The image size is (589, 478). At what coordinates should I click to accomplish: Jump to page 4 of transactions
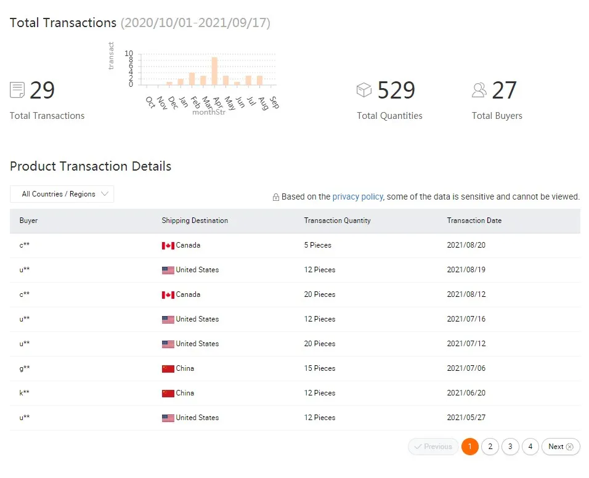(530, 447)
